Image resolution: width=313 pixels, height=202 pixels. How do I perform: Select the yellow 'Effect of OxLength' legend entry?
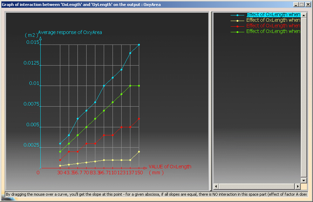tap(273, 20)
